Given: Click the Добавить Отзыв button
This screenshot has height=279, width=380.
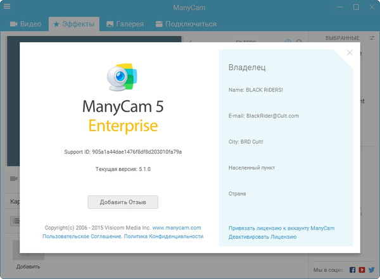Looking at the screenshot, I should point(123,202).
